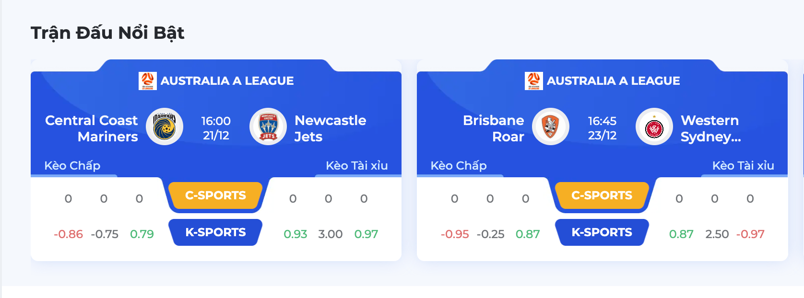This screenshot has height=298, width=804.
Task: Click the Western Sydney Wanderers team logo
Action: click(x=654, y=126)
